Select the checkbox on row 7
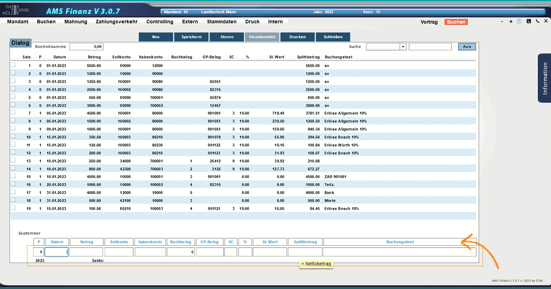Screen dimensions: 551x289 (13, 113)
